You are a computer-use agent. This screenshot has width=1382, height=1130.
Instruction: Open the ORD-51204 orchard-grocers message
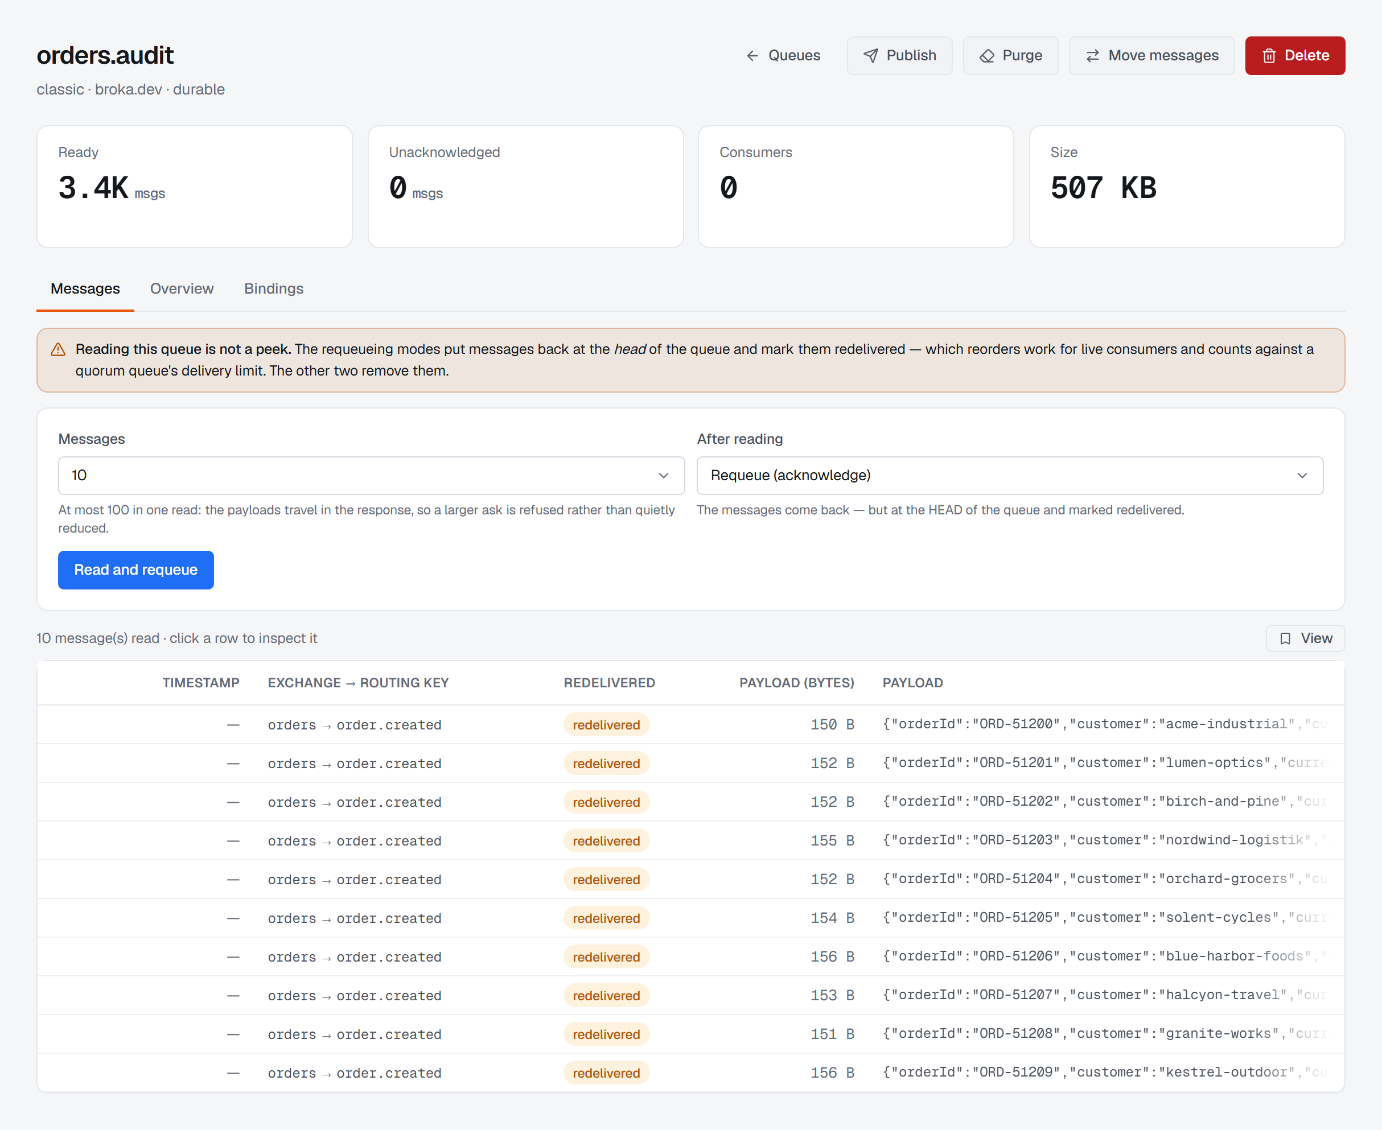click(x=690, y=880)
